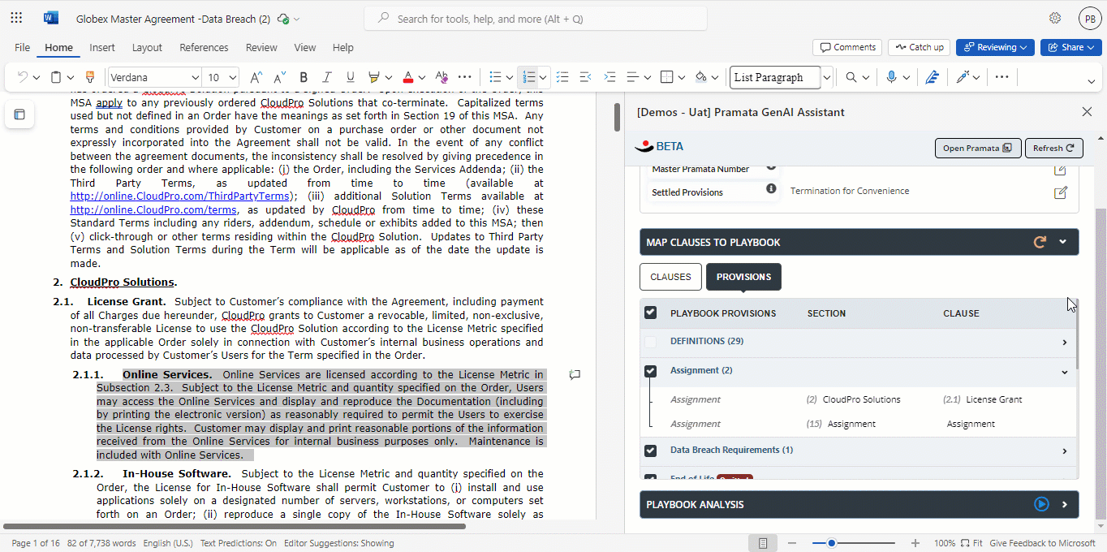
Task: Grow the font size
Action: pos(256,77)
